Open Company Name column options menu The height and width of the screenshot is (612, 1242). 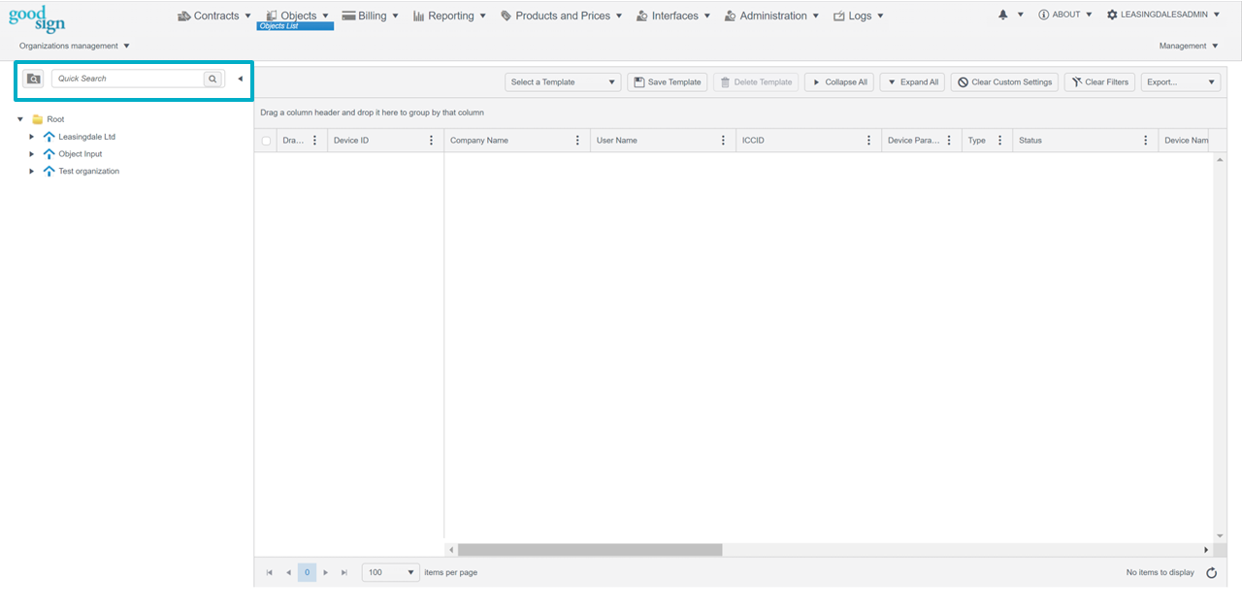577,141
